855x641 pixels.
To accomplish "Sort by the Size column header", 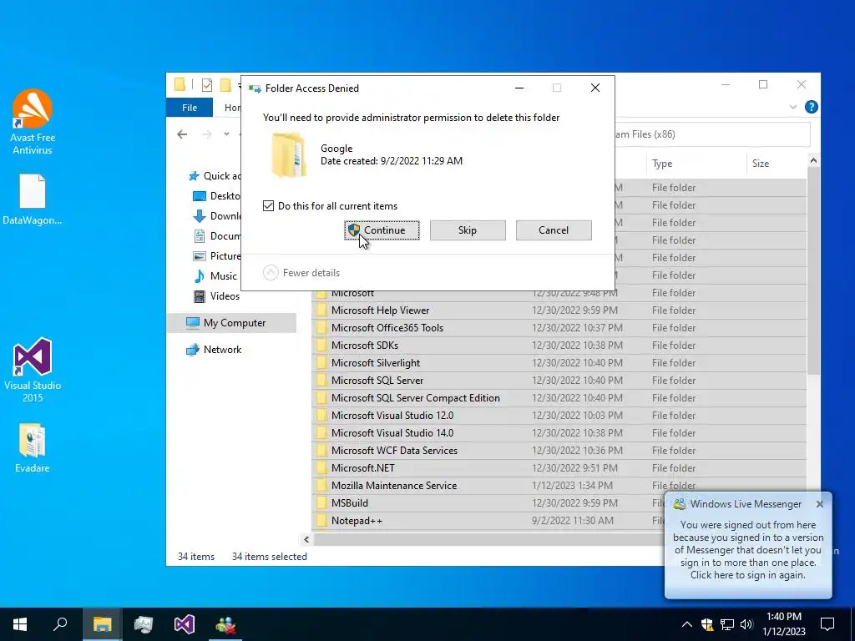I will click(x=777, y=164).
